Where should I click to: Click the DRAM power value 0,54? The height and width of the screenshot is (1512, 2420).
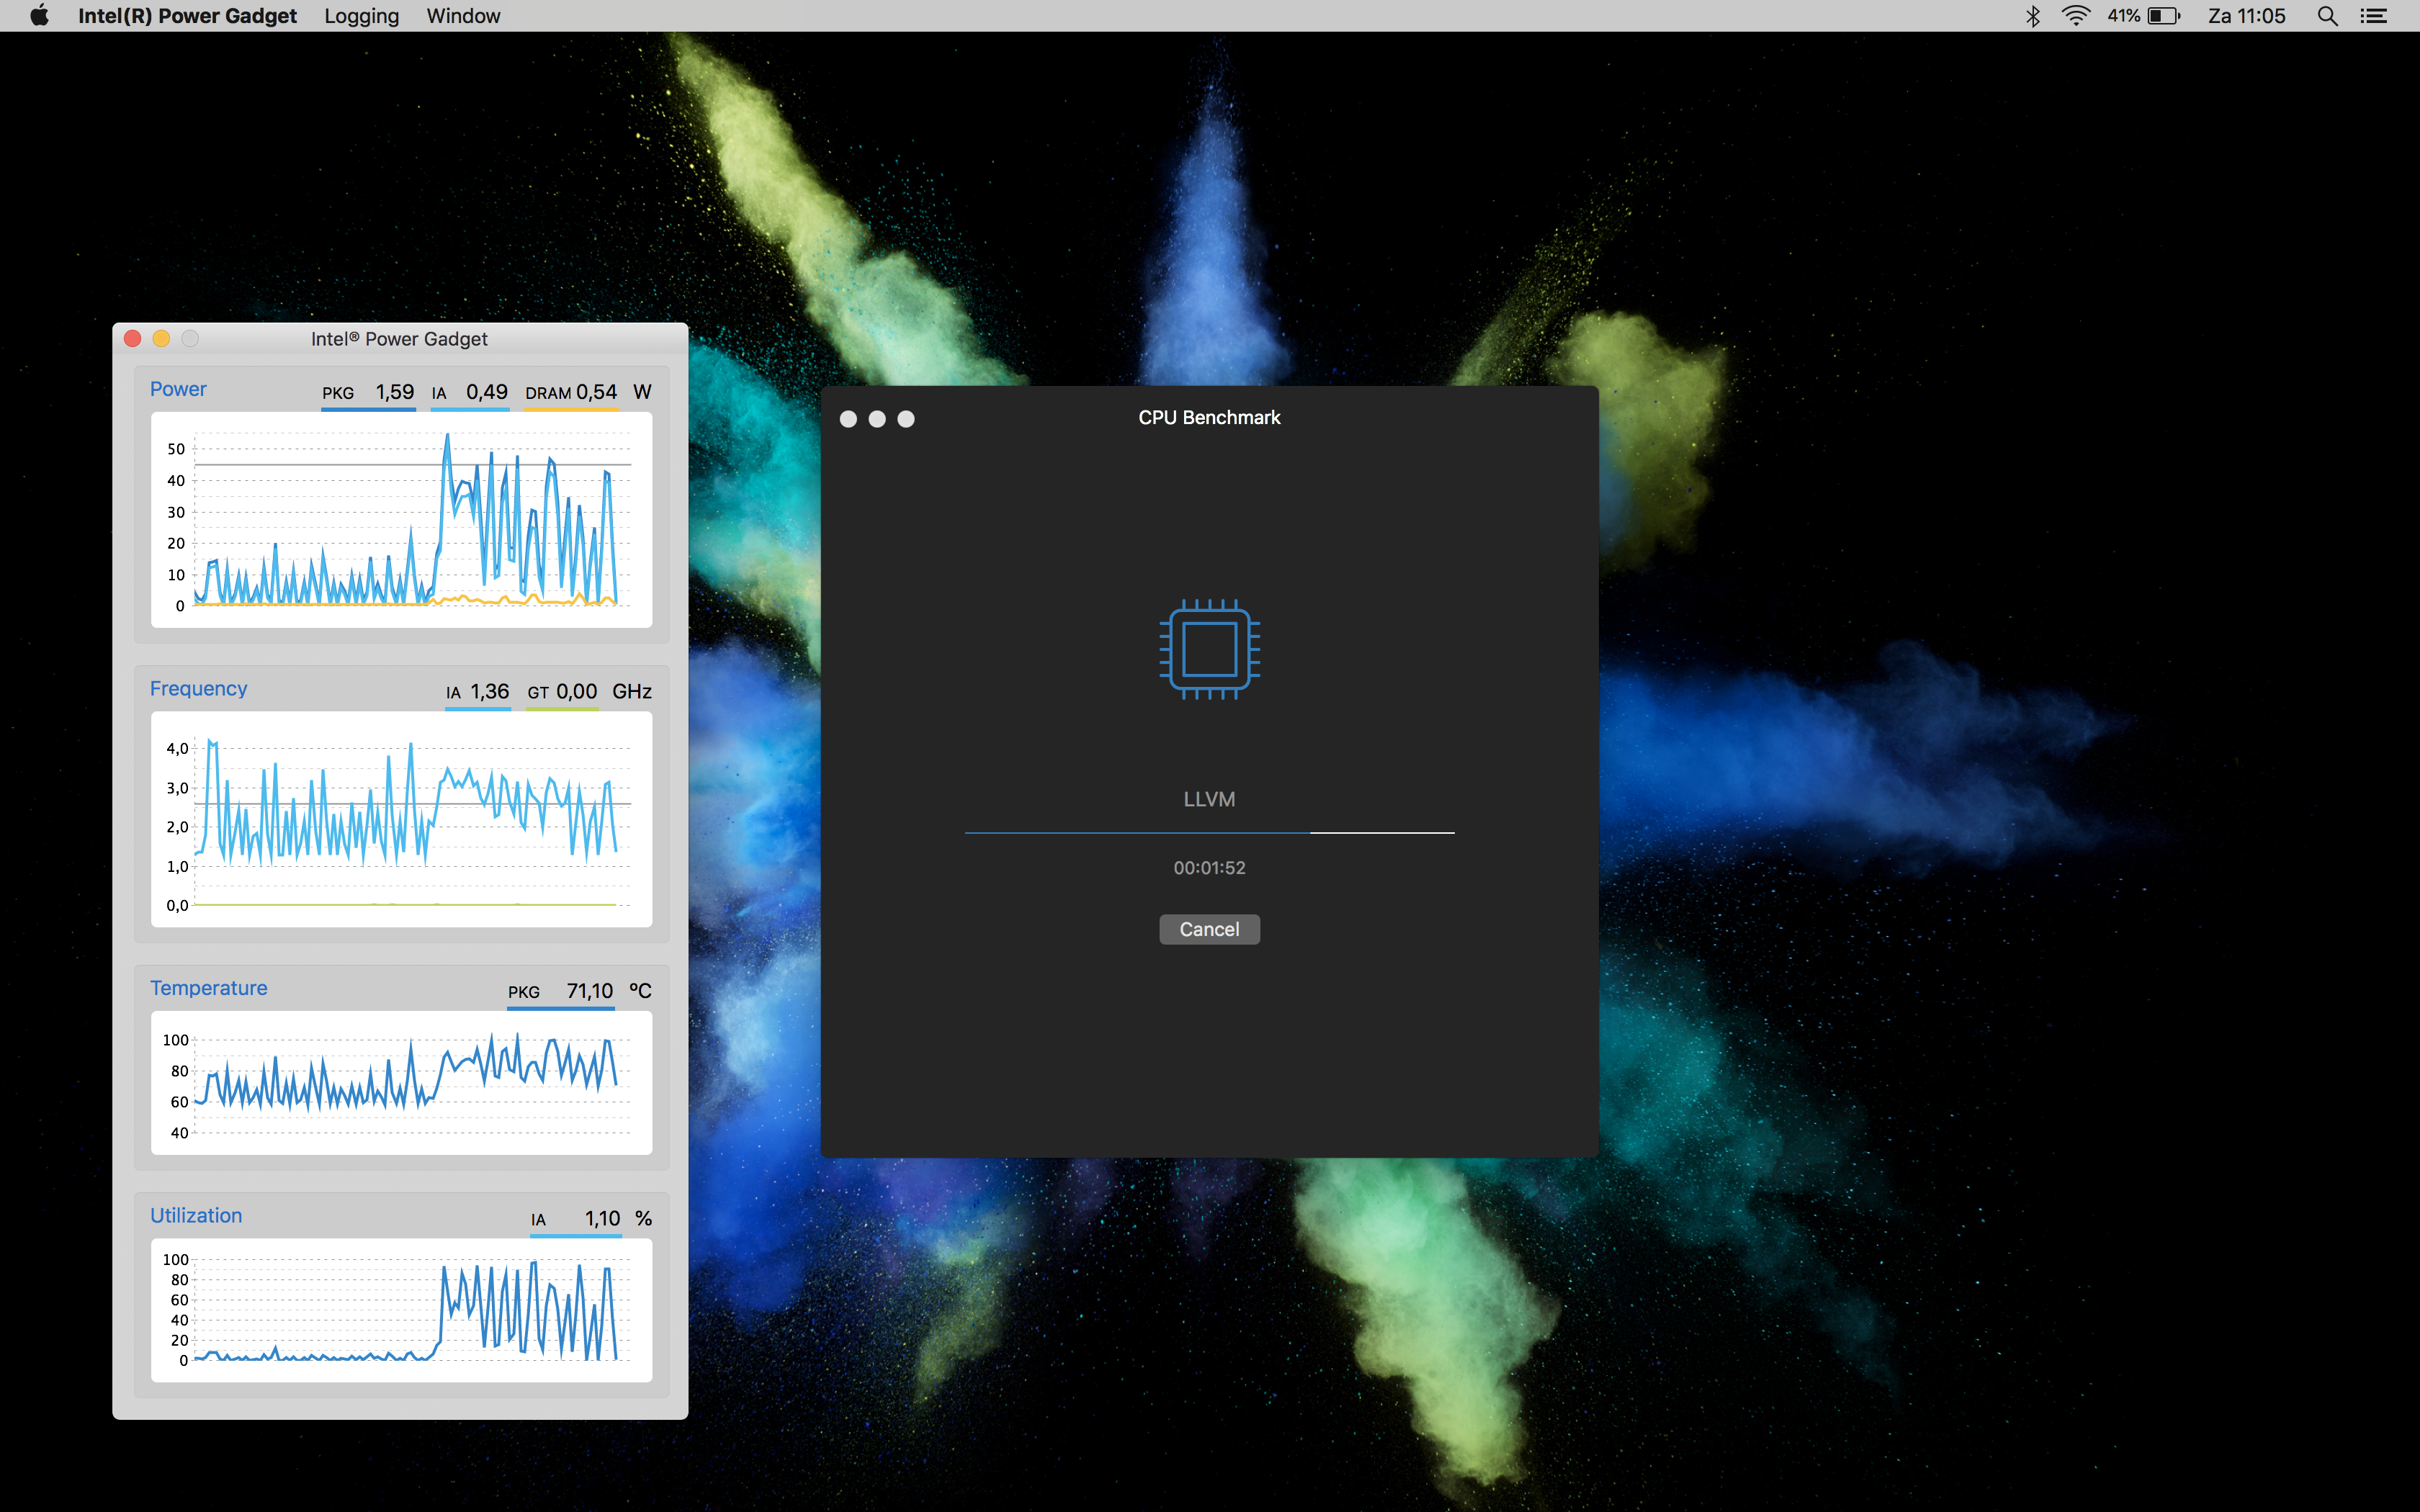(597, 392)
